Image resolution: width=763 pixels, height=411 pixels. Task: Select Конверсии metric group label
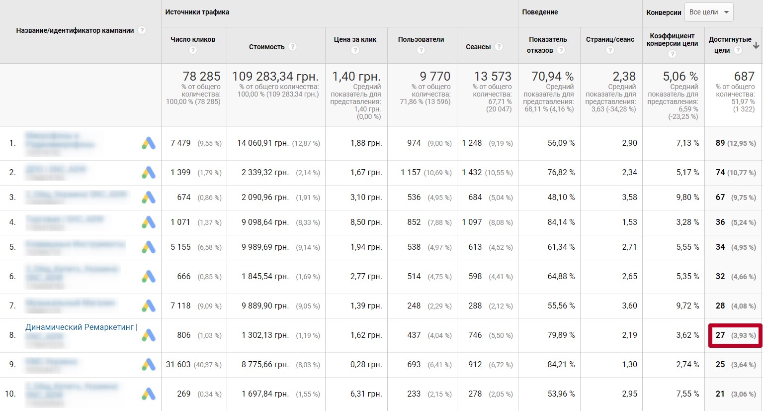click(664, 12)
